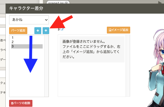Click the red パーツの削除 button

(21, 103)
